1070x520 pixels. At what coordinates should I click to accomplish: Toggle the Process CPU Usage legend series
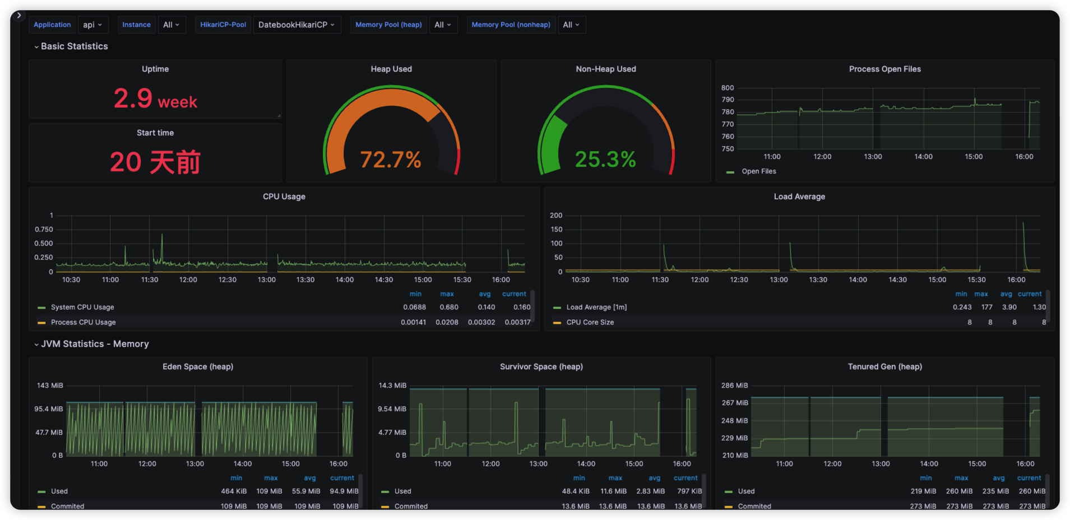pyautogui.click(x=84, y=322)
